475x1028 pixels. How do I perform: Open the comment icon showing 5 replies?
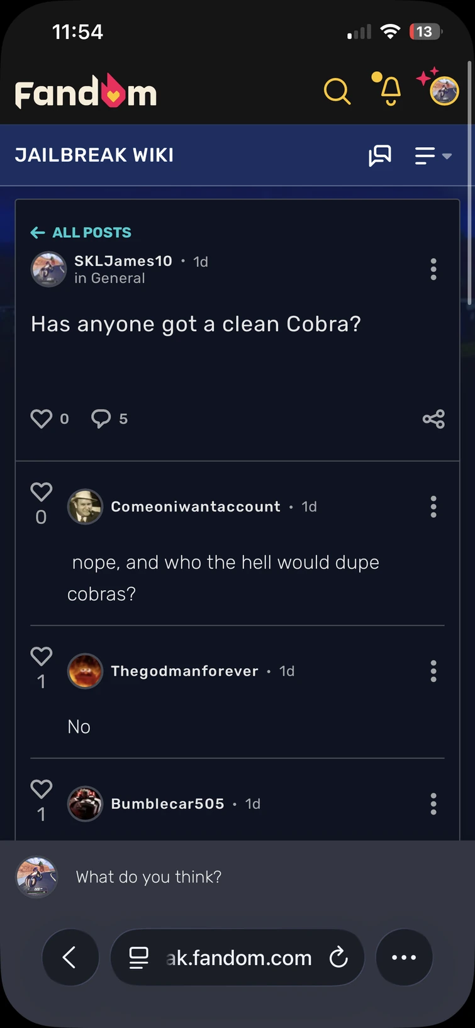coord(101,418)
